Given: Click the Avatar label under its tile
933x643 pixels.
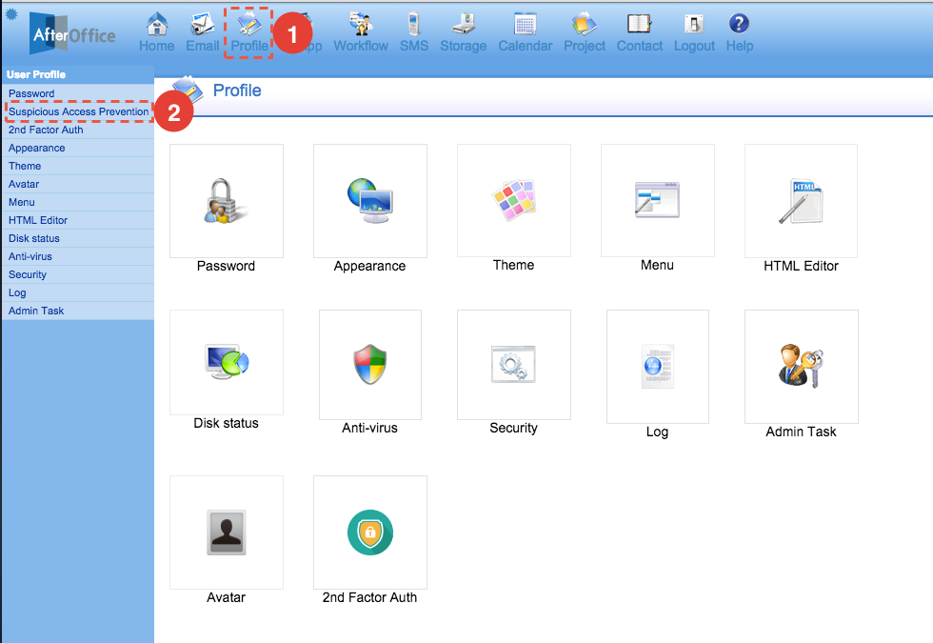Looking at the screenshot, I should pos(227,597).
